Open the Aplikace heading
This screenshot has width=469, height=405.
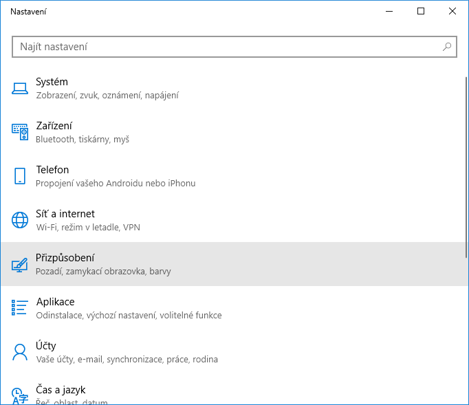point(55,301)
